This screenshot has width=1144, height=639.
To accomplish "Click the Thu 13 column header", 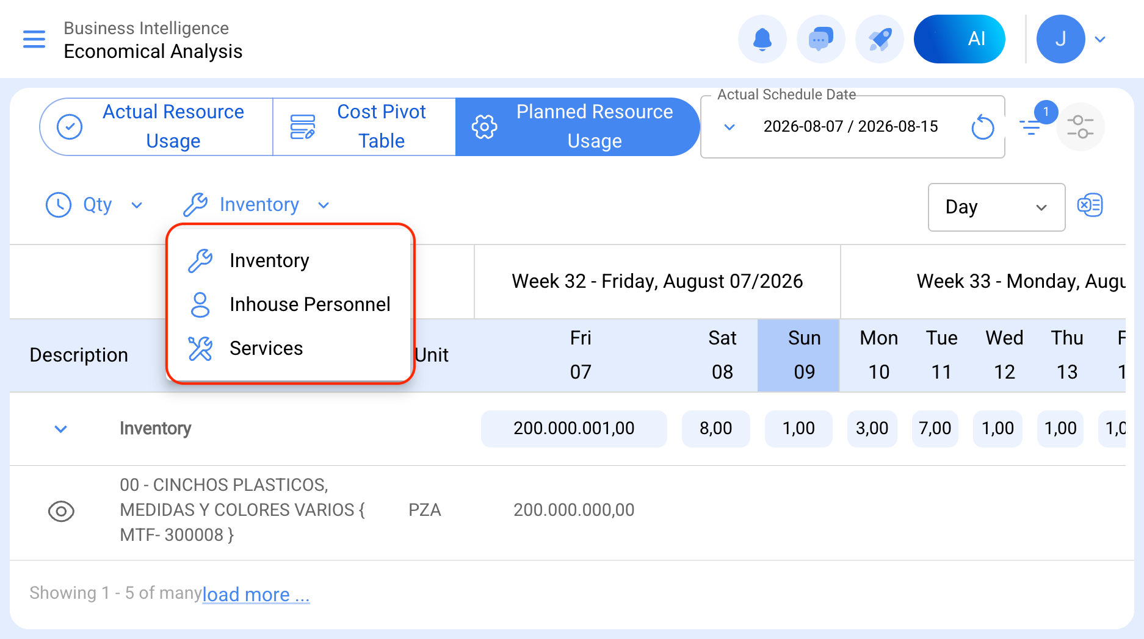I will pos(1067,355).
